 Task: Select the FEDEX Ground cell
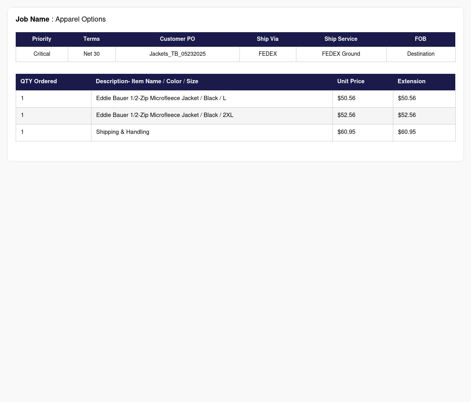click(x=341, y=54)
